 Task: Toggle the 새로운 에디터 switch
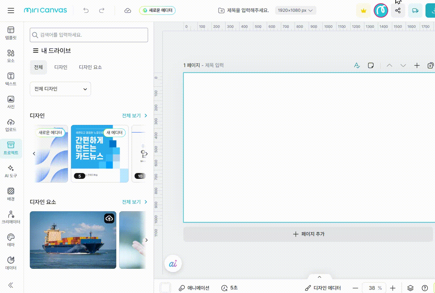157,10
